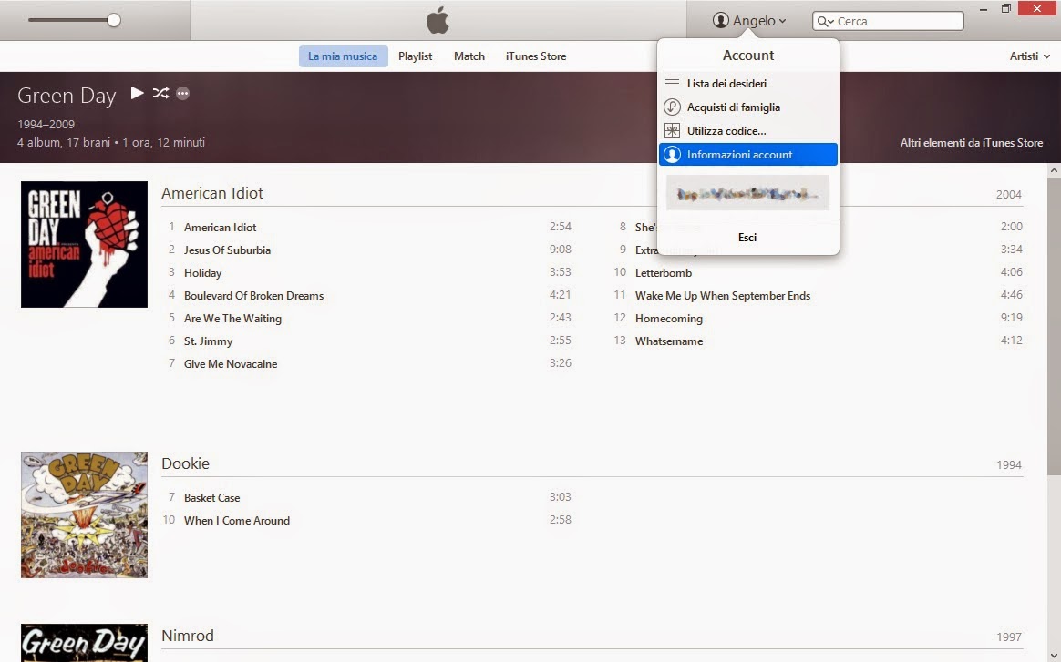Click the scrollbar up arrow
This screenshot has height=662, width=1061.
pyautogui.click(x=1054, y=171)
